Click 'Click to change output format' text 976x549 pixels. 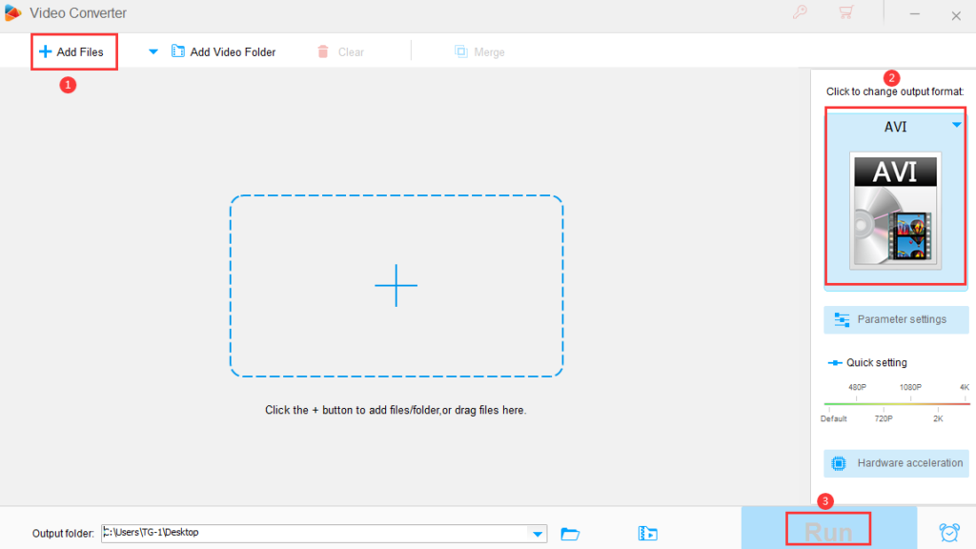(895, 91)
